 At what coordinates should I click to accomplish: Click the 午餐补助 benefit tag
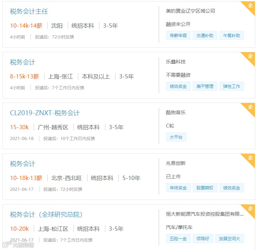pyautogui.click(x=231, y=35)
